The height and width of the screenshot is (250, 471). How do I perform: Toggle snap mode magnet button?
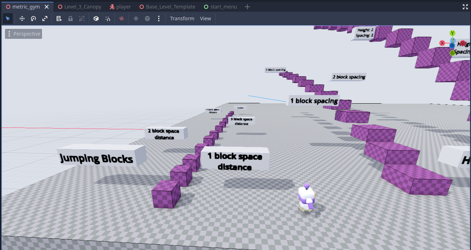point(108,19)
